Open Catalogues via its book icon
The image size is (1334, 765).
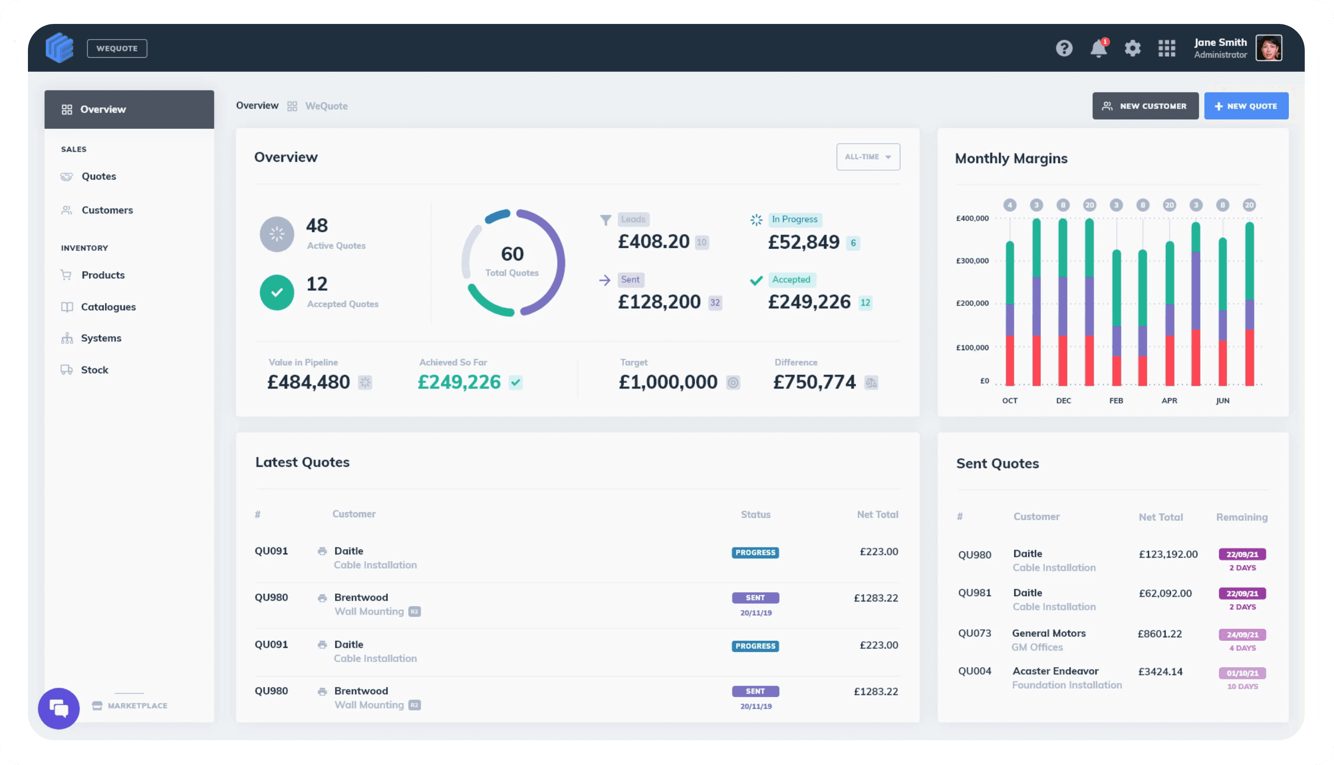pyautogui.click(x=67, y=306)
